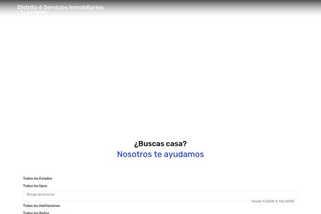Open the Todos los Estados dropdown
The width and height of the screenshot is (321, 214).
coord(37,178)
